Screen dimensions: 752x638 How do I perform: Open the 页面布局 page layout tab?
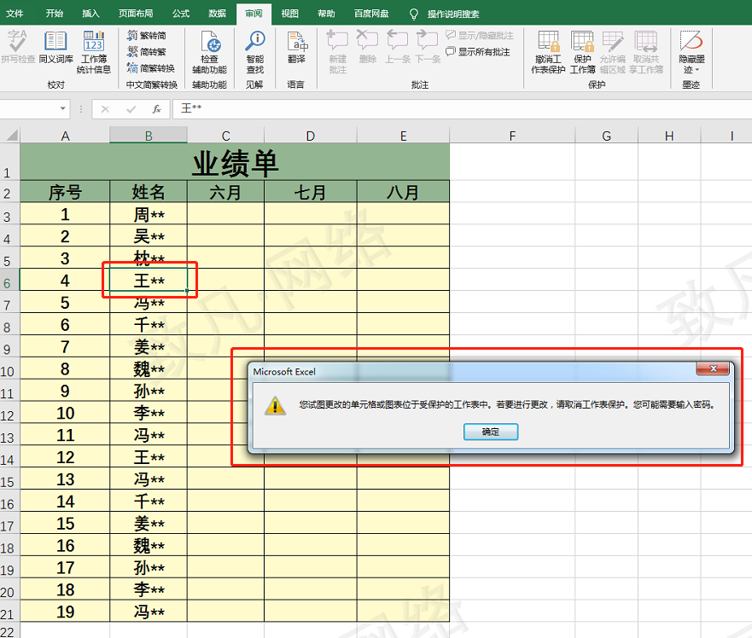point(136,14)
